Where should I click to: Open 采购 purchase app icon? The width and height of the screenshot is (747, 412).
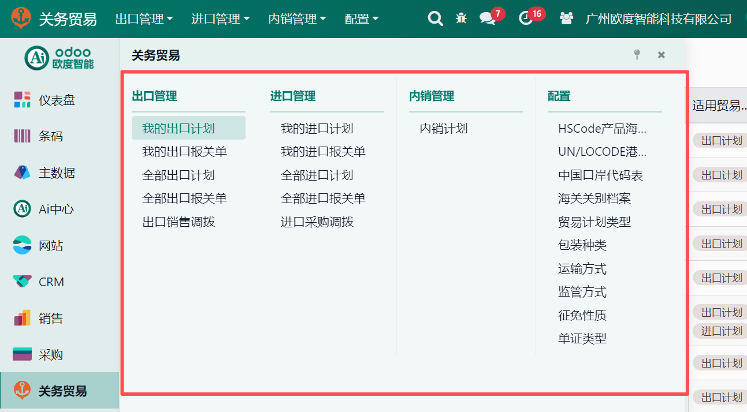pos(22,354)
